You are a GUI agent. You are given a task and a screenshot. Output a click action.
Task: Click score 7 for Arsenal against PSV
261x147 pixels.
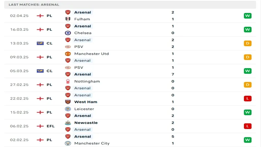(x=173, y=74)
